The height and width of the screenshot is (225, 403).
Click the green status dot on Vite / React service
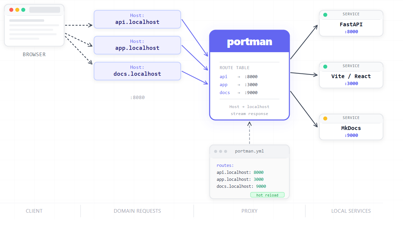tap(325, 66)
